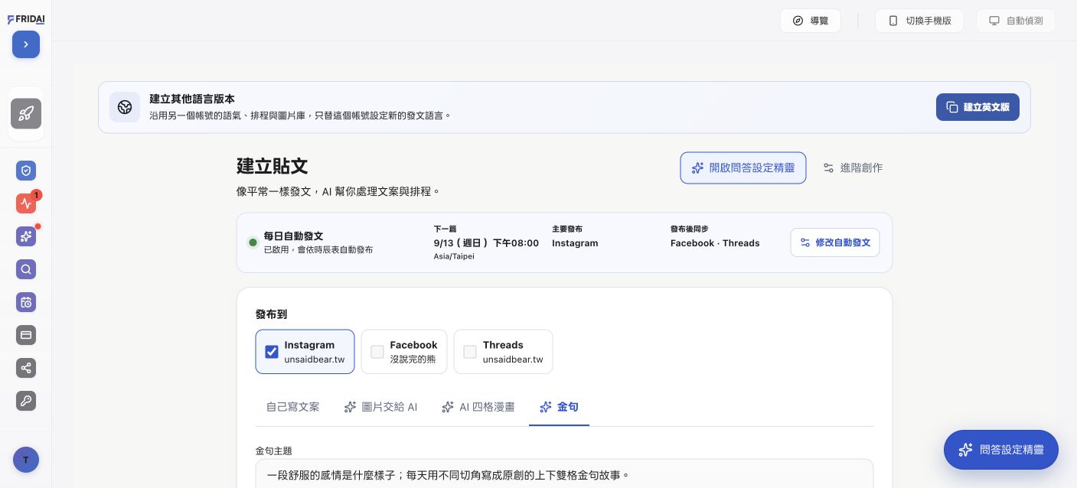Screen dimensions: 1077x488
Task: Click 'Facebook · Threads' sync text
Action: point(715,243)
